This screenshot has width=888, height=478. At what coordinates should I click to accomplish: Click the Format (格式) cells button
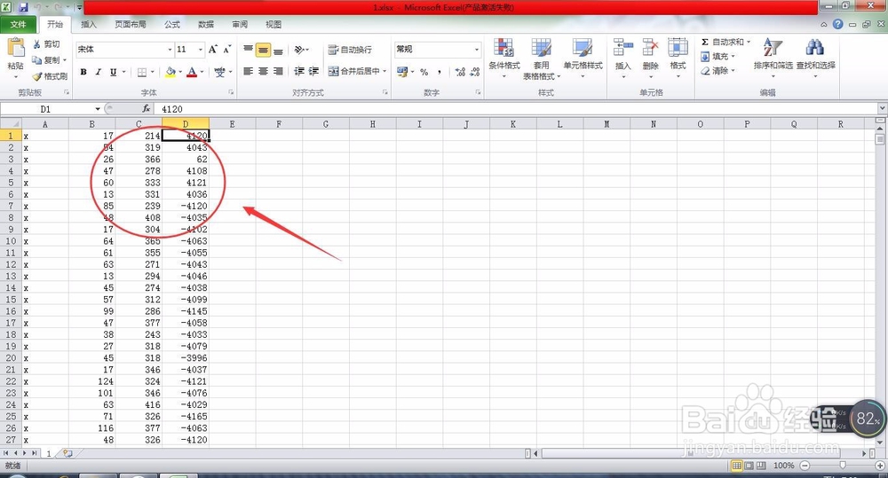678,59
